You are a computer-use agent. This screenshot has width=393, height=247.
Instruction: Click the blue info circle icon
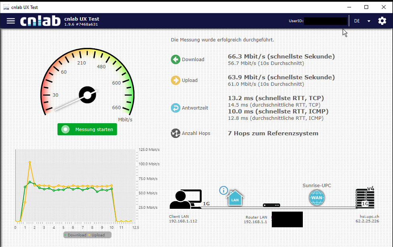tap(223, 190)
